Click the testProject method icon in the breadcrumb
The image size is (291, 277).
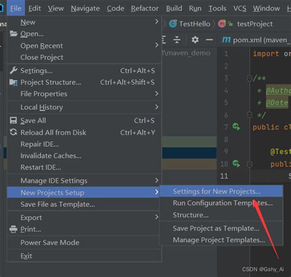tap(222, 24)
